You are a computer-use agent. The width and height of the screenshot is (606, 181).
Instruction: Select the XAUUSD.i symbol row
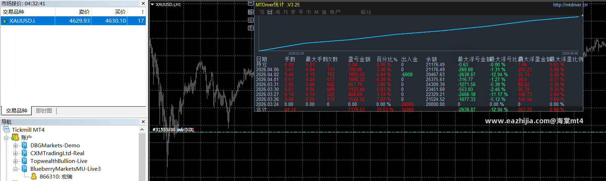click(x=73, y=21)
